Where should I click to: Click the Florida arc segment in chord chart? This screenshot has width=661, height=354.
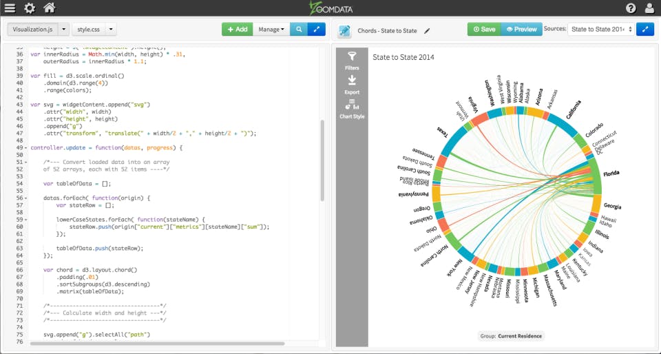point(595,176)
